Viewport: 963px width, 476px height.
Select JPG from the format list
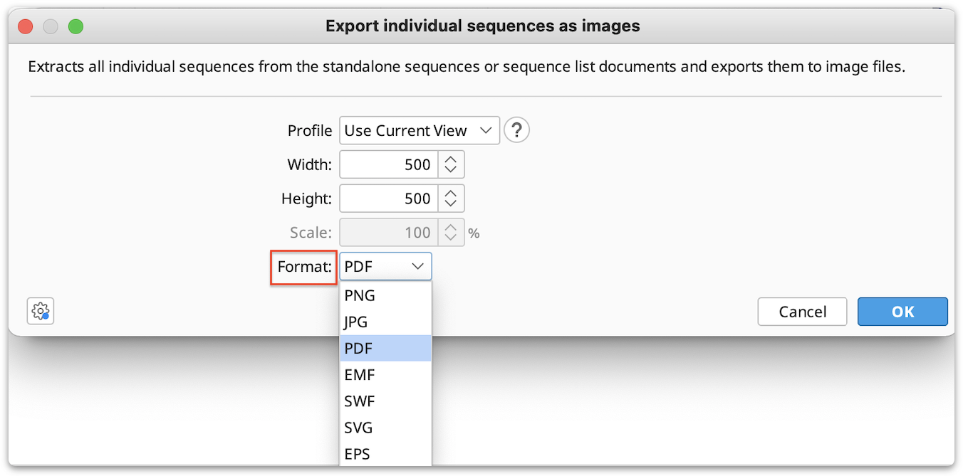[x=385, y=322]
